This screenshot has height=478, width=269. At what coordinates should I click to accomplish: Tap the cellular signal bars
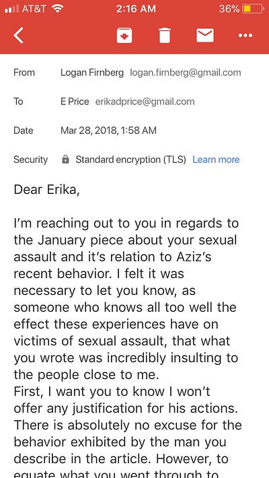(x=12, y=9)
